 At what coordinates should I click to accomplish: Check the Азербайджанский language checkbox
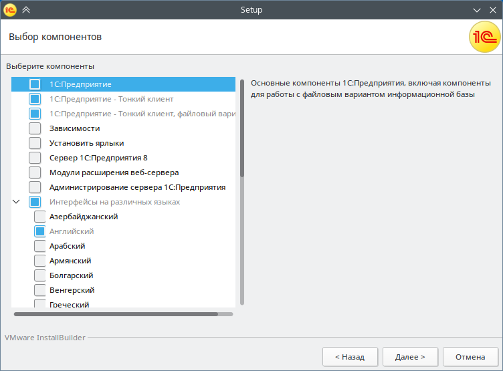pos(40,217)
